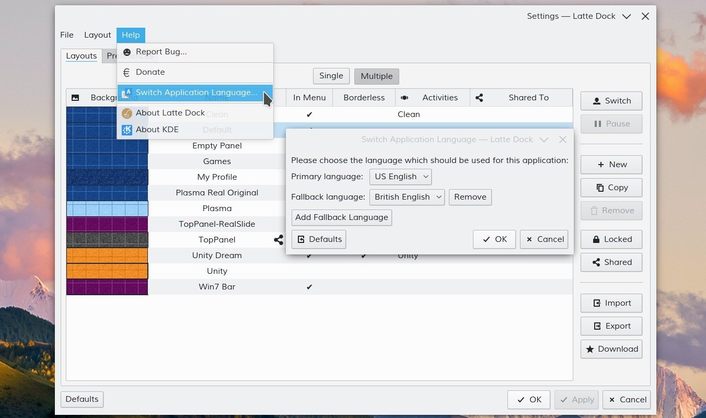Enable Single layout mode

[331, 76]
